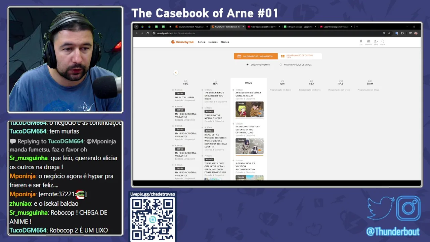Screen dimensions: 430x242
Task: Select Episódios Premium radio button
Action: (248, 65)
